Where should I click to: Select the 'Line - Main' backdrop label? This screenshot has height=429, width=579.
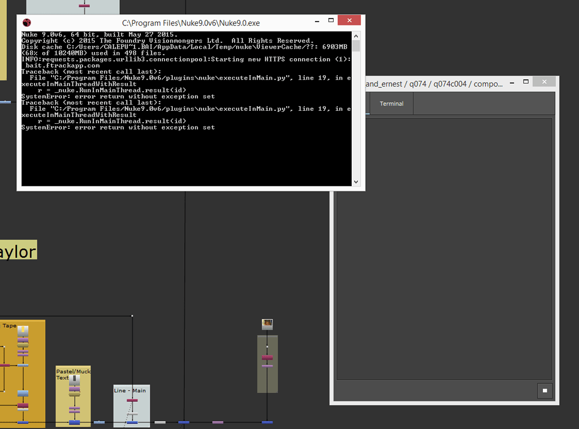pos(129,391)
